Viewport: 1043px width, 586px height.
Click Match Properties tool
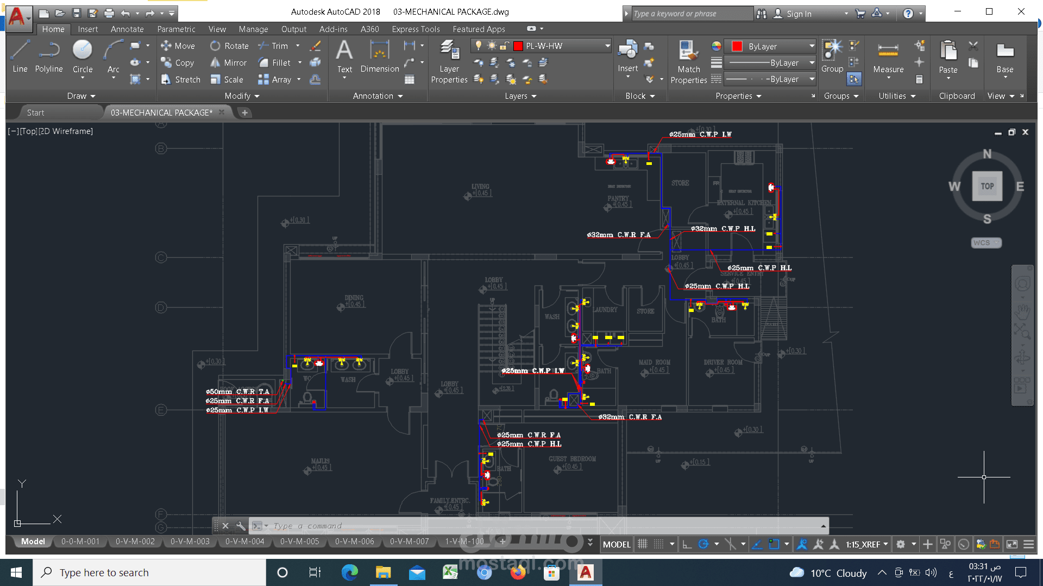tap(688, 62)
